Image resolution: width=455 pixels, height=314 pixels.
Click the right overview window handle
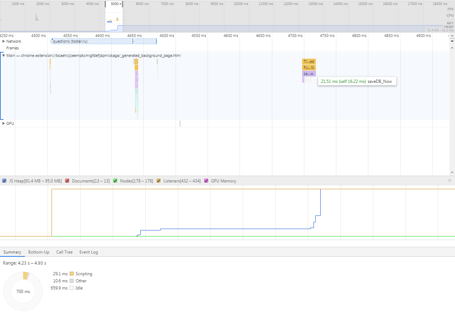coord(123,4)
